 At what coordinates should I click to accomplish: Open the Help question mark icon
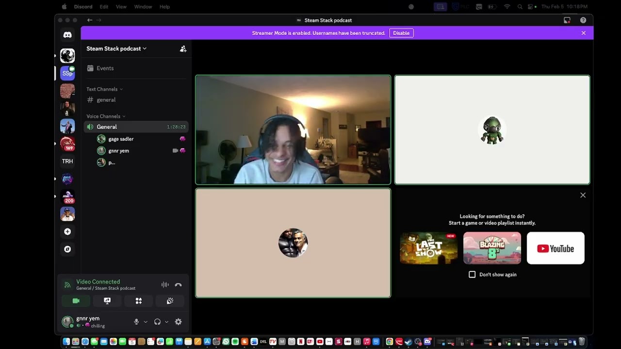[583, 20]
